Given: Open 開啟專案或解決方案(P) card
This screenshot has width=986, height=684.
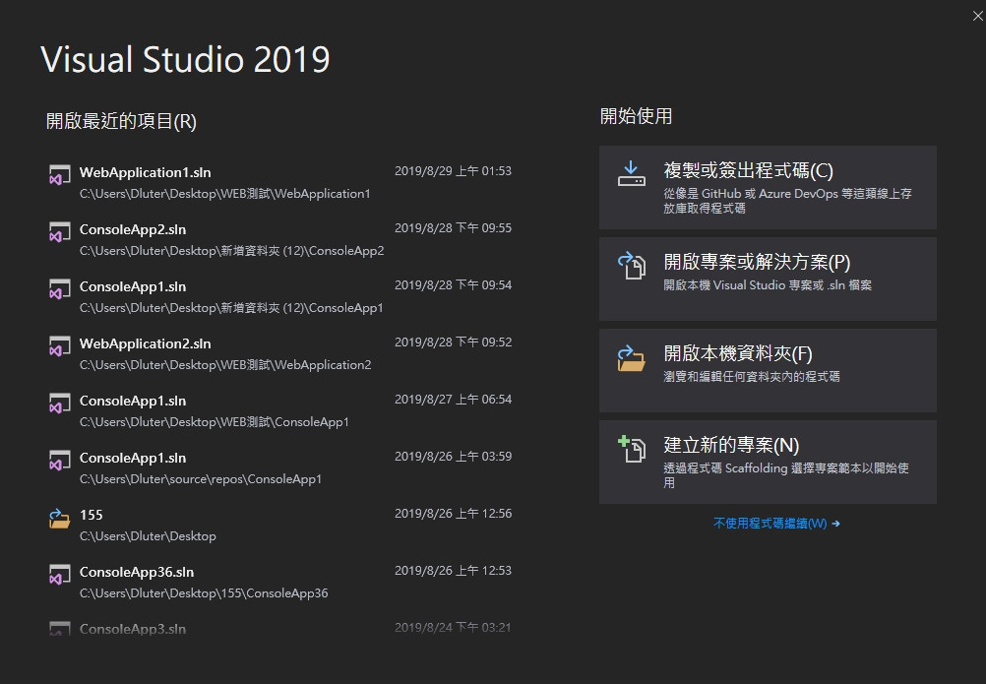Looking at the screenshot, I should 768,280.
